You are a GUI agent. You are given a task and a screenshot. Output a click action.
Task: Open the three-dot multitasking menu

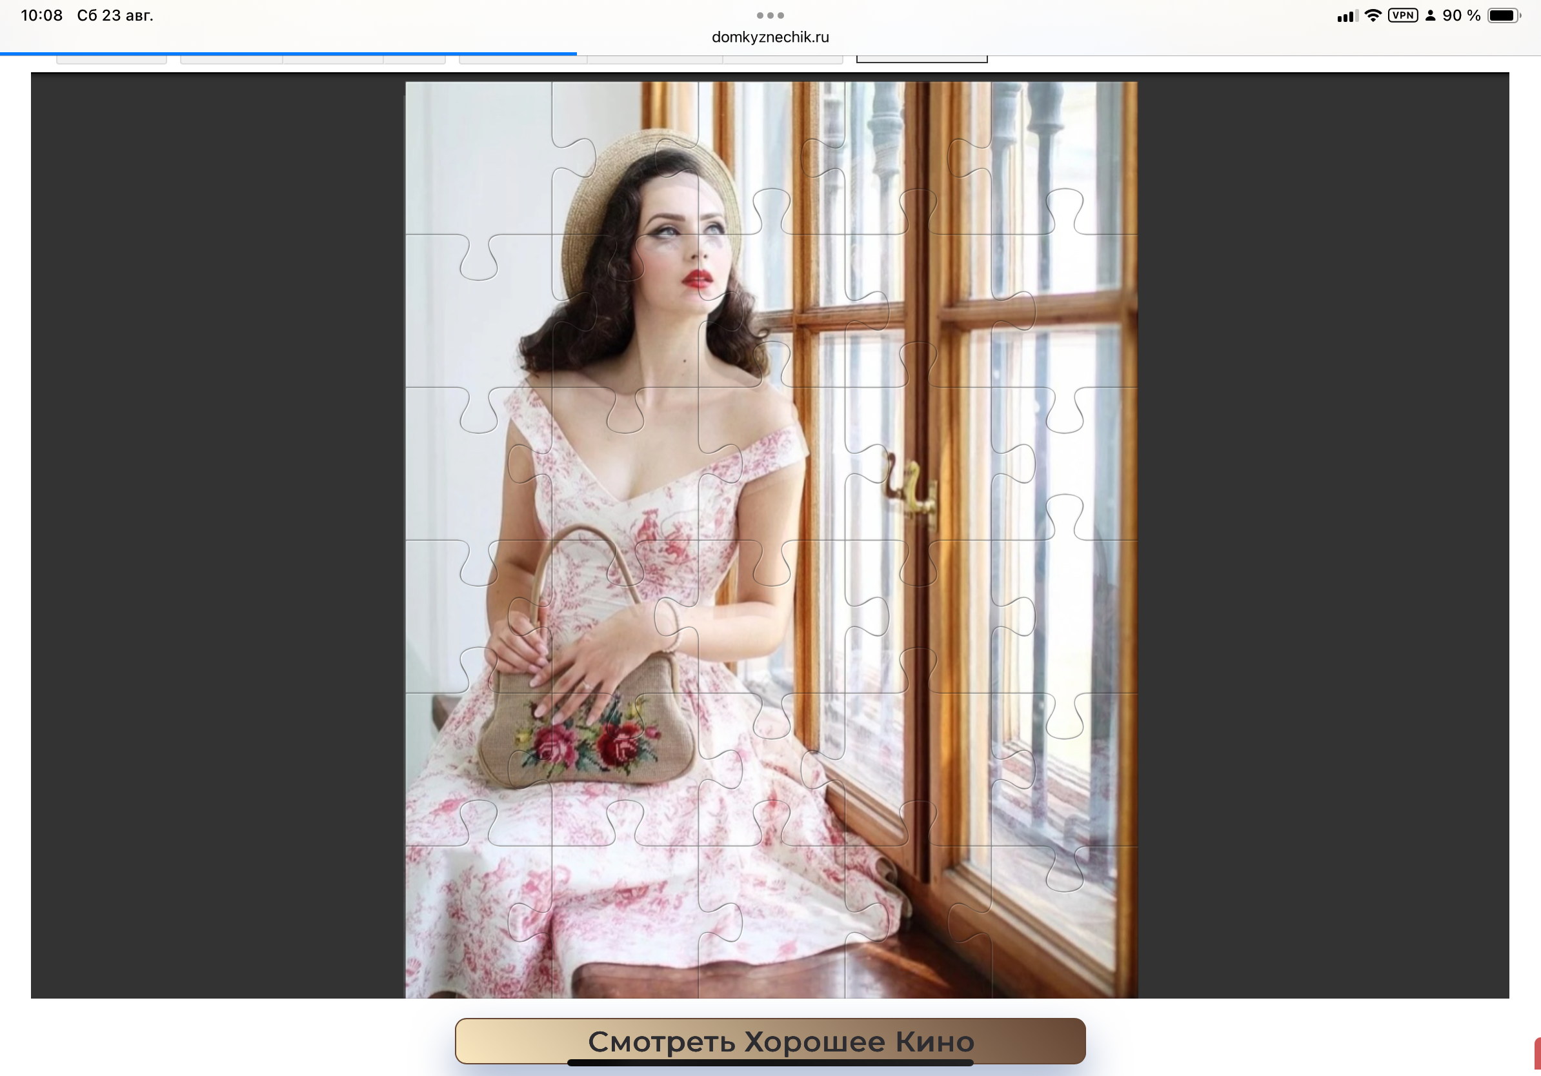(x=770, y=15)
